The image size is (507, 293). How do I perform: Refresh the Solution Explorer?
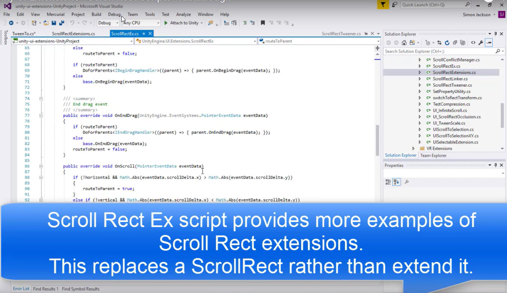point(447,43)
